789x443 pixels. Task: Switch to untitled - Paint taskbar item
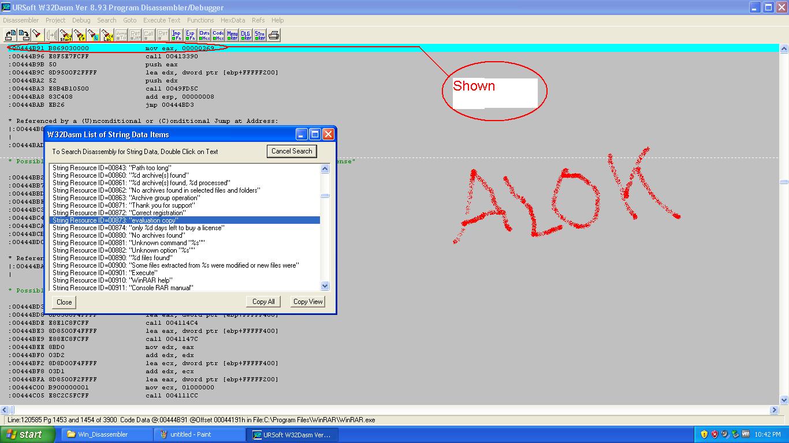pos(200,434)
